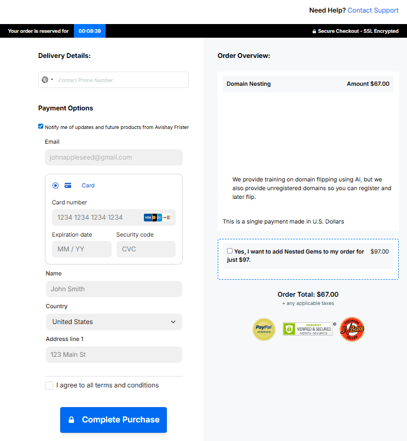Click the Complete Purchase button
This screenshot has width=407, height=441.
[x=113, y=420]
